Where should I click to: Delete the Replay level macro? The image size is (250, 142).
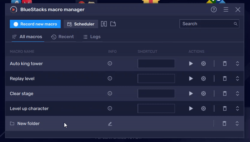point(225,79)
